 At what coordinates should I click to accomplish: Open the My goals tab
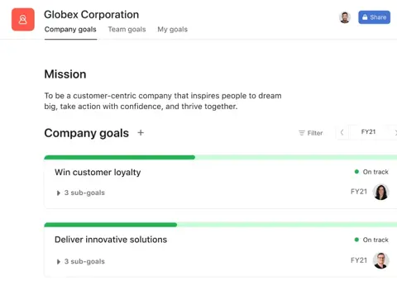[x=173, y=29]
